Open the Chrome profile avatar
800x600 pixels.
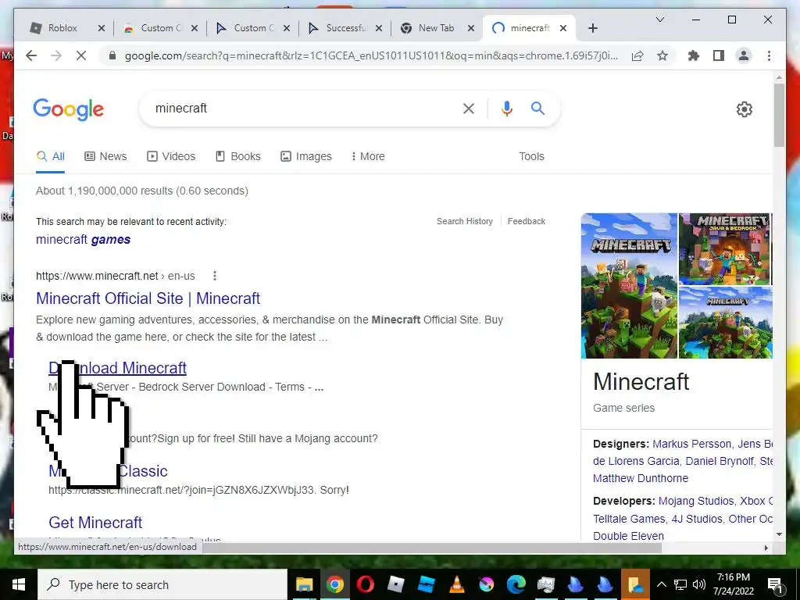[744, 55]
